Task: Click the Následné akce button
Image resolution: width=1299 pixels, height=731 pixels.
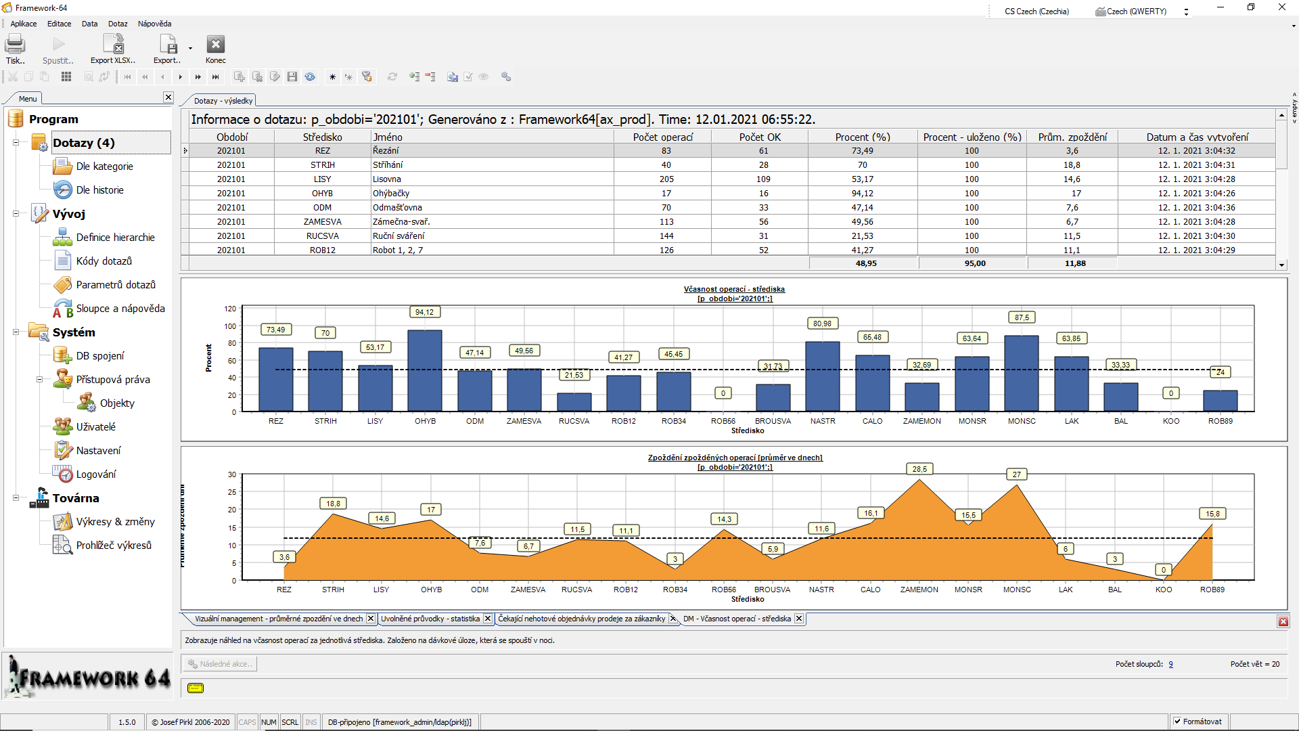Action: pyautogui.click(x=219, y=664)
